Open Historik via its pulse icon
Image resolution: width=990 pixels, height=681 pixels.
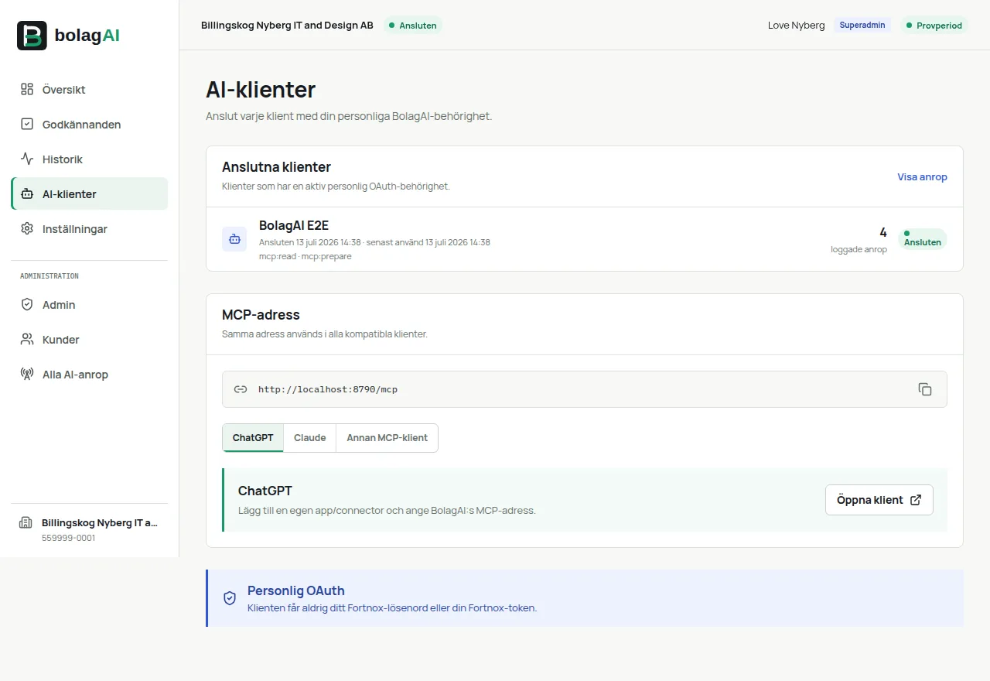27,159
